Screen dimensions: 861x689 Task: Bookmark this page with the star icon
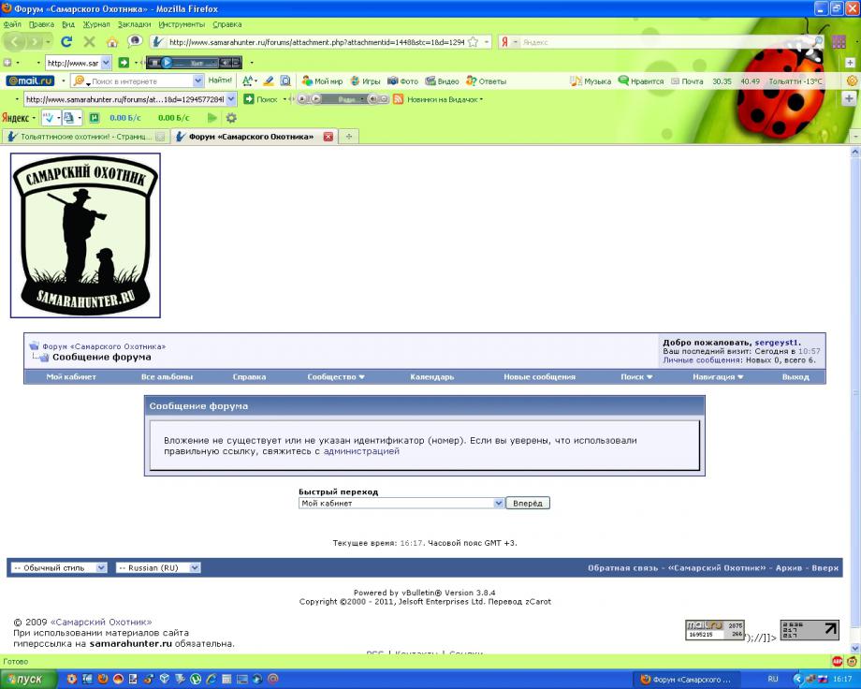(x=474, y=42)
